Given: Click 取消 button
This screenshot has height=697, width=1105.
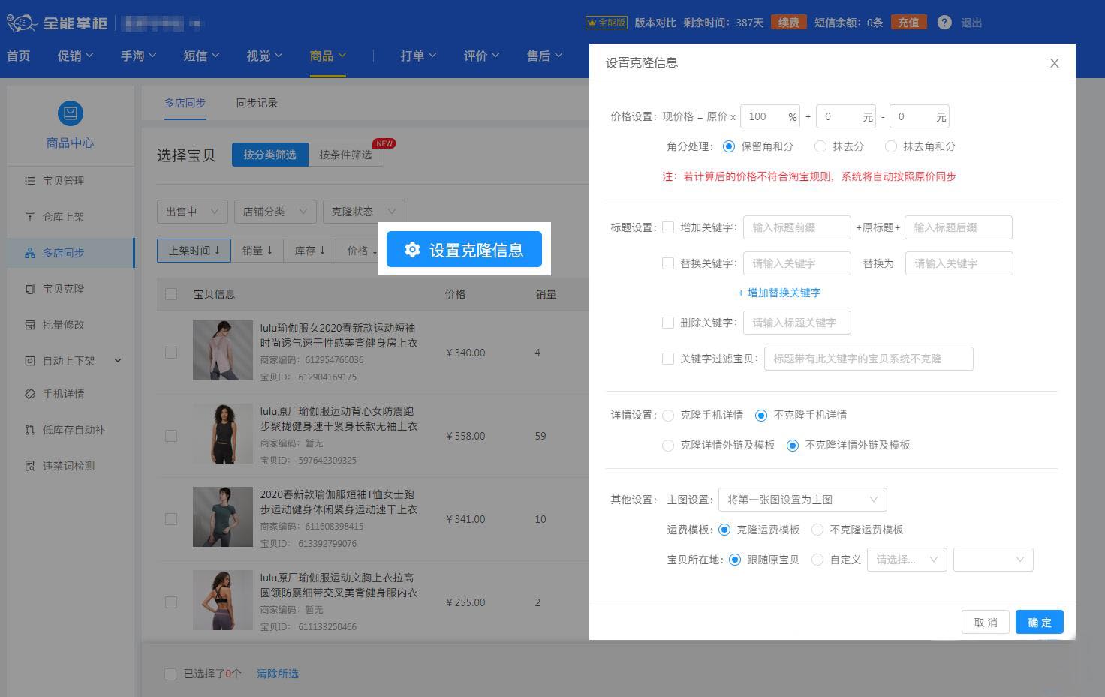Looking at the screenshot, I should 986,622.
